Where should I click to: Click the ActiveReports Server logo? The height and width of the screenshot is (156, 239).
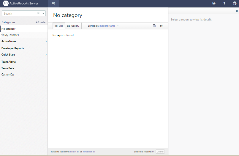(21, 4)
